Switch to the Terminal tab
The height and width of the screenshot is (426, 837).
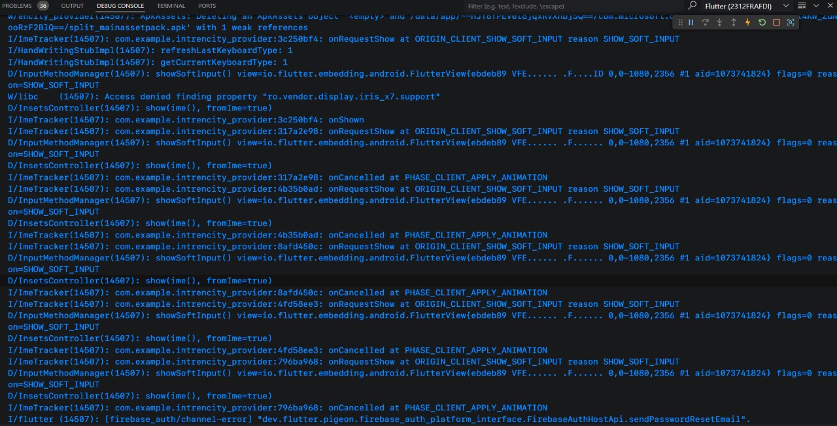point(171,6)
